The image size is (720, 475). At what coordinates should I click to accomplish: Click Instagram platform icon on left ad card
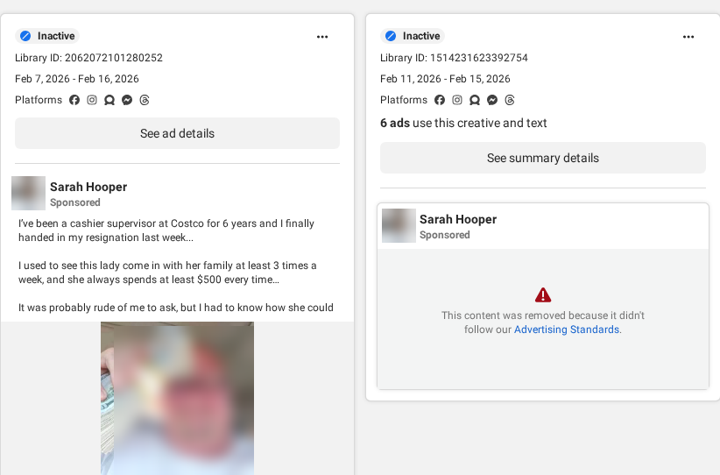tap(92, 100)
